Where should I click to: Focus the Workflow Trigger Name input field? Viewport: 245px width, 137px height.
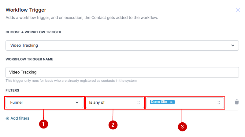tap(122, 72)
